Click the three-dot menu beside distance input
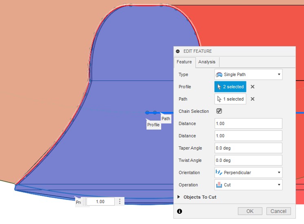Image resolution: width=304 pixels, height=224 pixels. [x=120, y=202]
